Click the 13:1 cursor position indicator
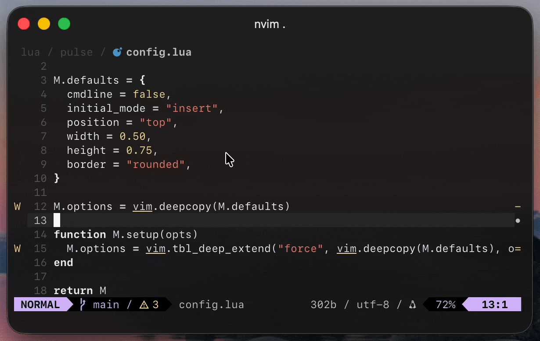 [x=495, y=305]
